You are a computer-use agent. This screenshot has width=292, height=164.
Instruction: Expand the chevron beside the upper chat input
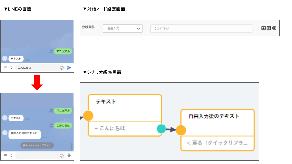coord(11,68)
